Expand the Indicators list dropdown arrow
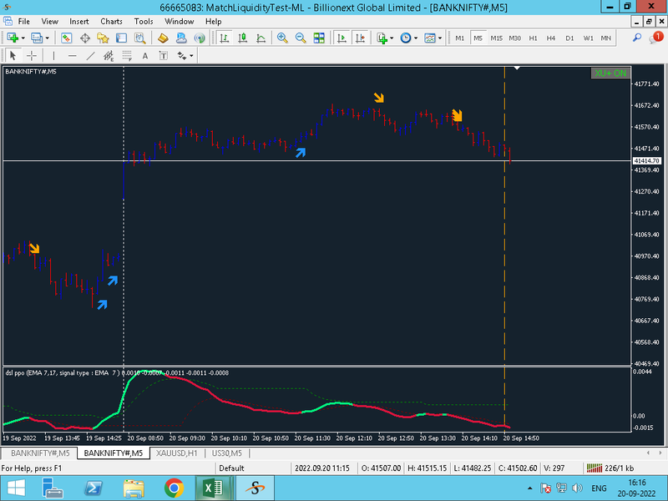 392,38
